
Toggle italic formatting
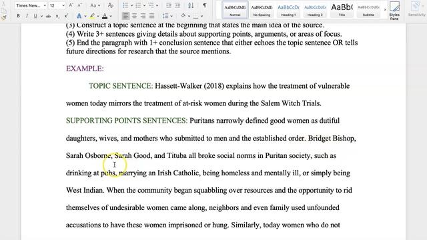point(27,16)
